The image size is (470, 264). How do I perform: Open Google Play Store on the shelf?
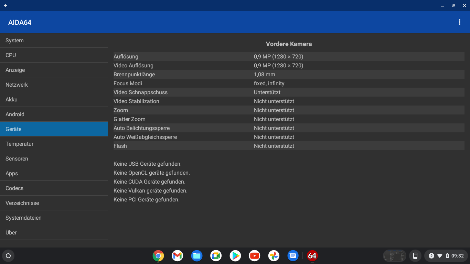[x=235, y=256]
